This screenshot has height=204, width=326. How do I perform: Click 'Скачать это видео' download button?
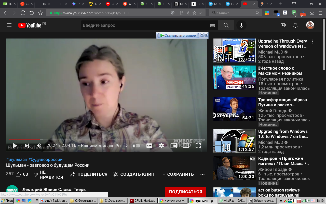click(178, 35)
